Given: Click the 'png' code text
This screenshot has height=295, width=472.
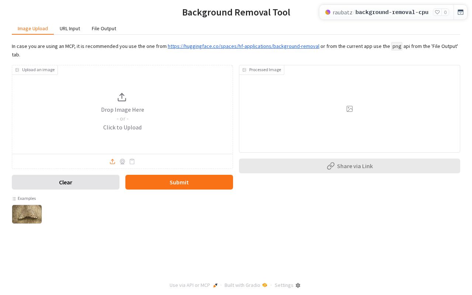Looking at the screenshot, I should (397, 46).
